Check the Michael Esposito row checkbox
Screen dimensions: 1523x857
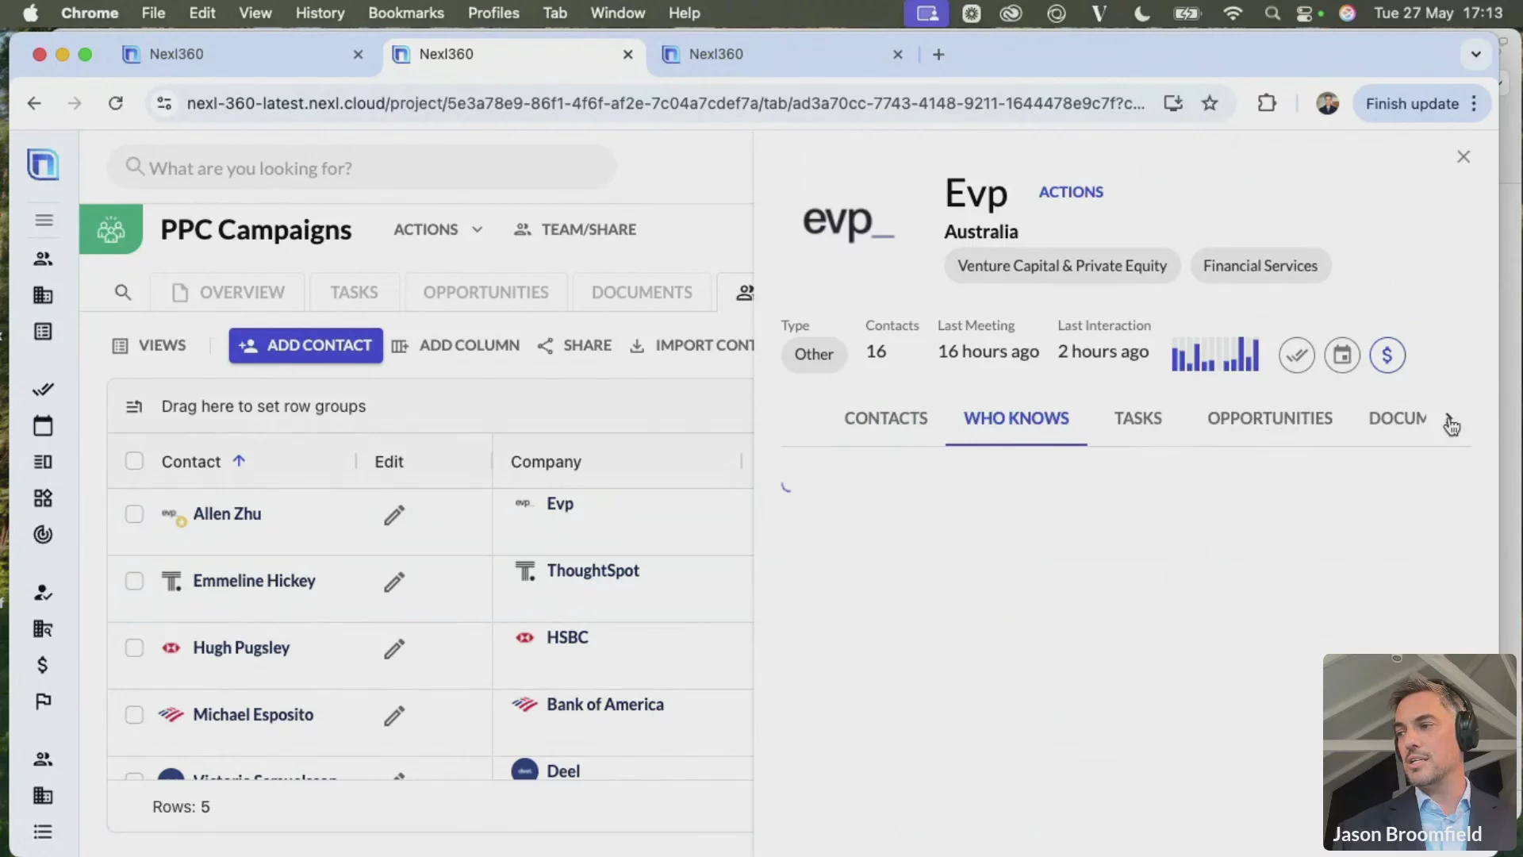(134, 715)
